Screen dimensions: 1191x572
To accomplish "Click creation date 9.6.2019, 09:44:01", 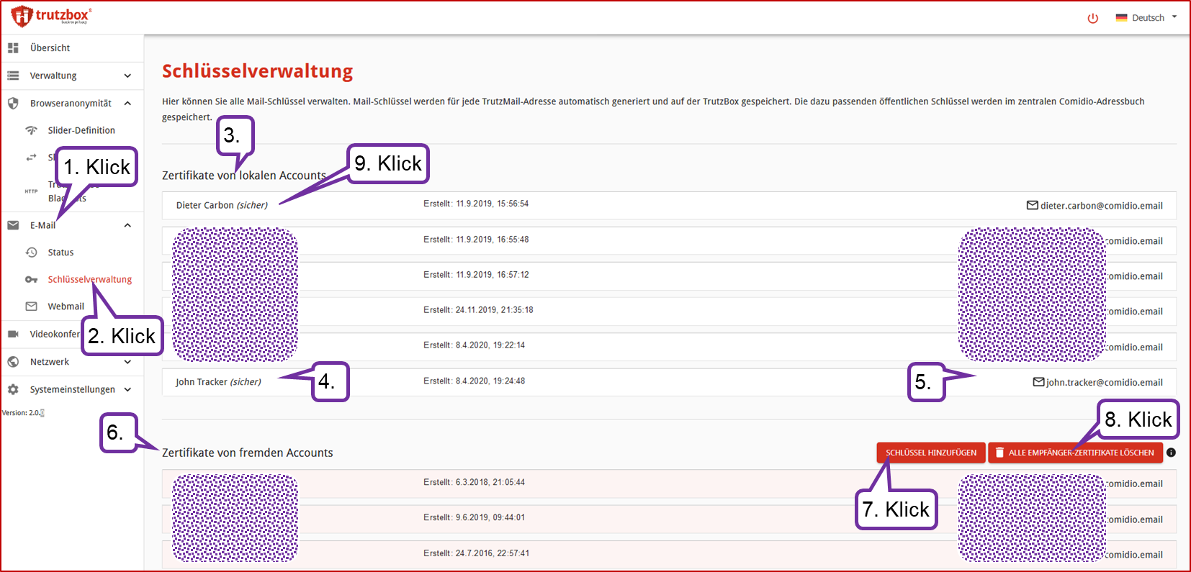I will point(490,517).
